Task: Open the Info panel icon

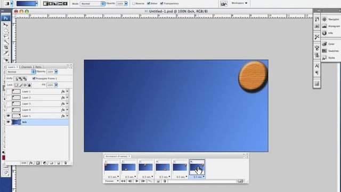Action: (324, 33)
